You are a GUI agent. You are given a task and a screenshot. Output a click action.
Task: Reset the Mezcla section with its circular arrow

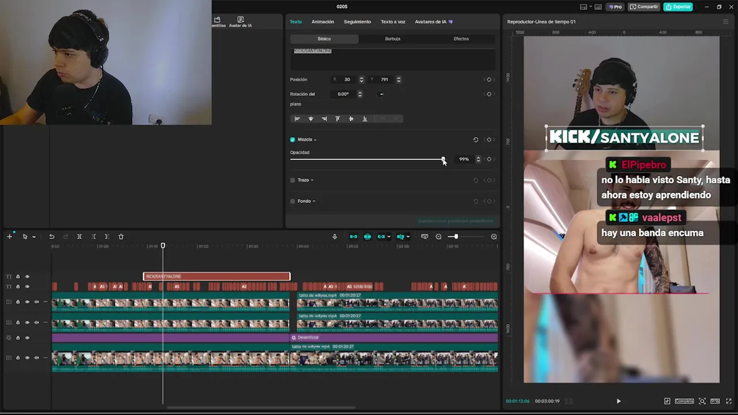(x=476, y=139)
